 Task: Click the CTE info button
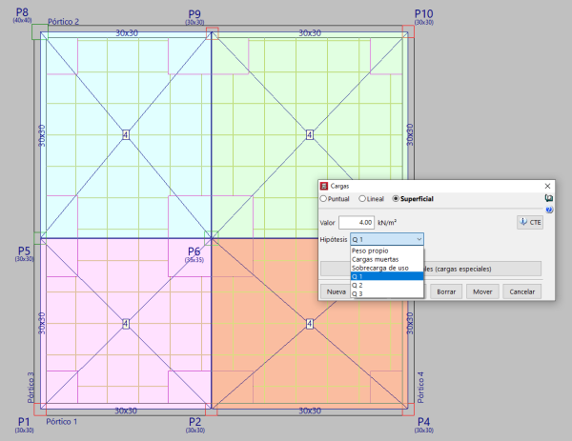click(530, 222)
